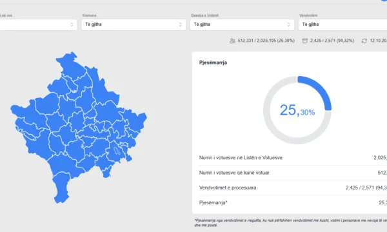Click the 25,30% figure in the donut center
Screen dimensions: 387x232
pyautogui.click(x=297, y=110)
